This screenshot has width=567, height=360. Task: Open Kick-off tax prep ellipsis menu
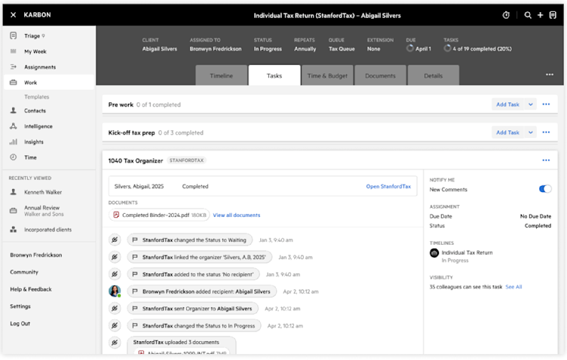pos(546,132)
